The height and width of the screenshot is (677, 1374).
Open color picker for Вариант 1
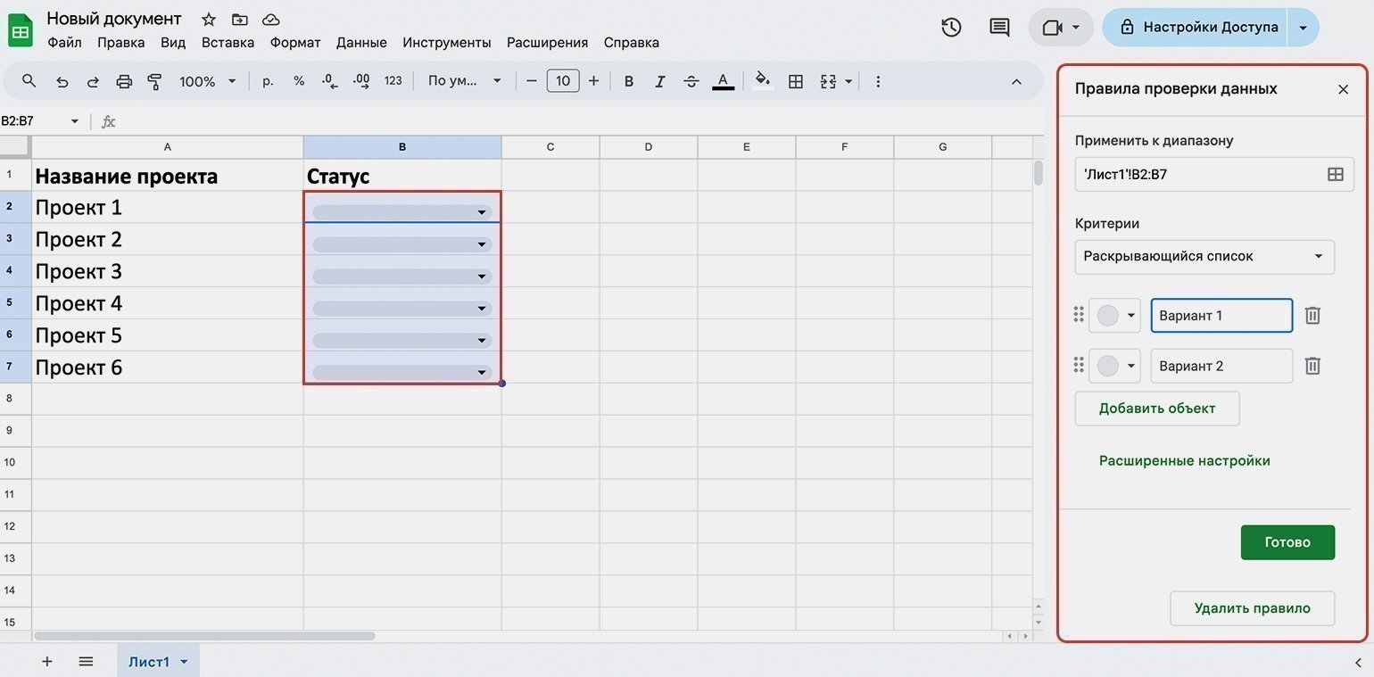pyautogui.click(x=1115, y=316)
